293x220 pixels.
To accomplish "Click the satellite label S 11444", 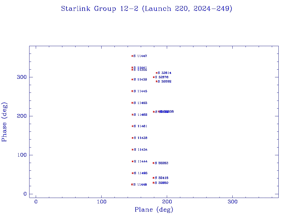I will point(140,162).
